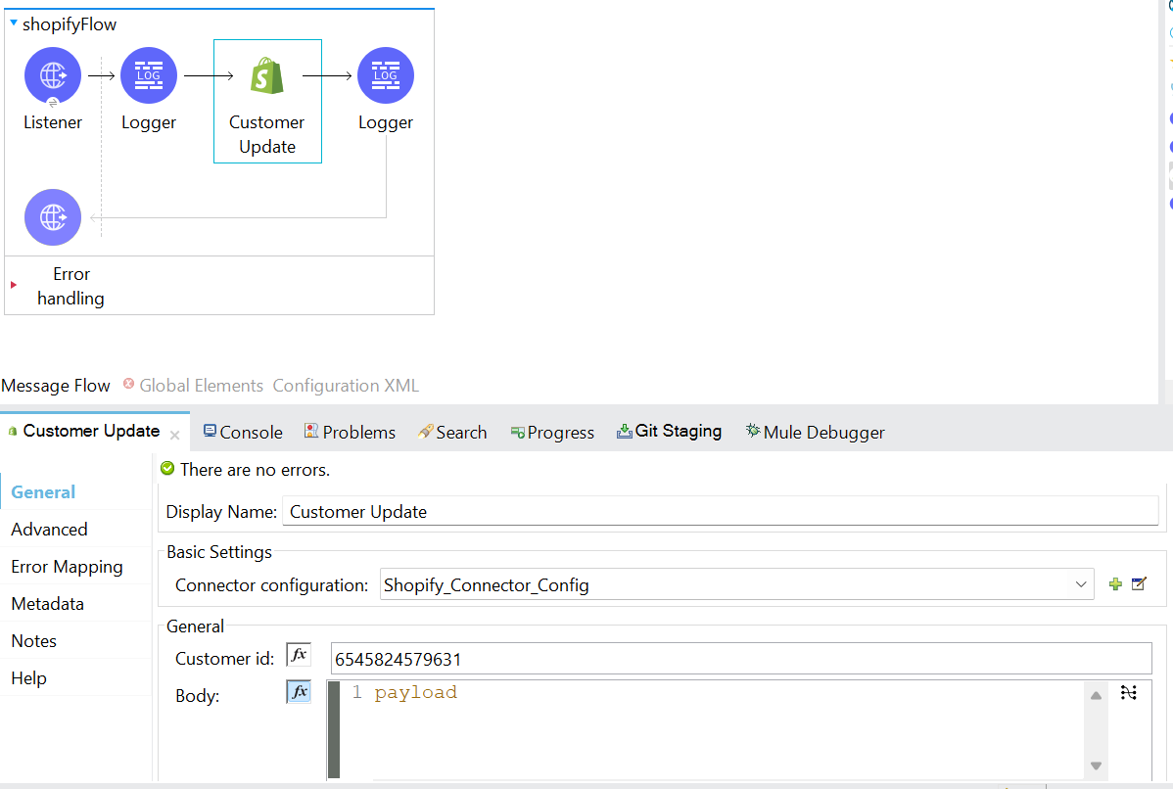Toggle fx expression mode for Customer id
This screenshot has width=1173, height=789.
tap(299, 655)
